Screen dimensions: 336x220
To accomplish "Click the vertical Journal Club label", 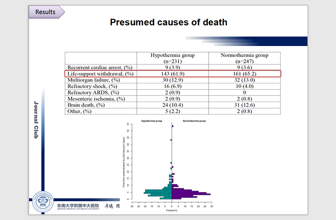I will tap(36, 120).
